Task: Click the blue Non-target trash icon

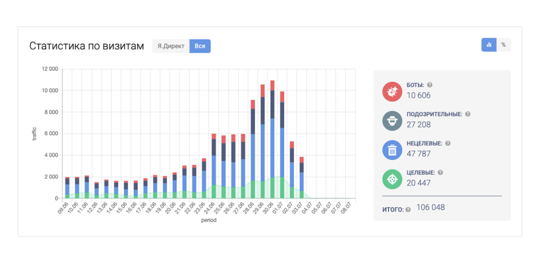Action: click(x=392, y=150)
